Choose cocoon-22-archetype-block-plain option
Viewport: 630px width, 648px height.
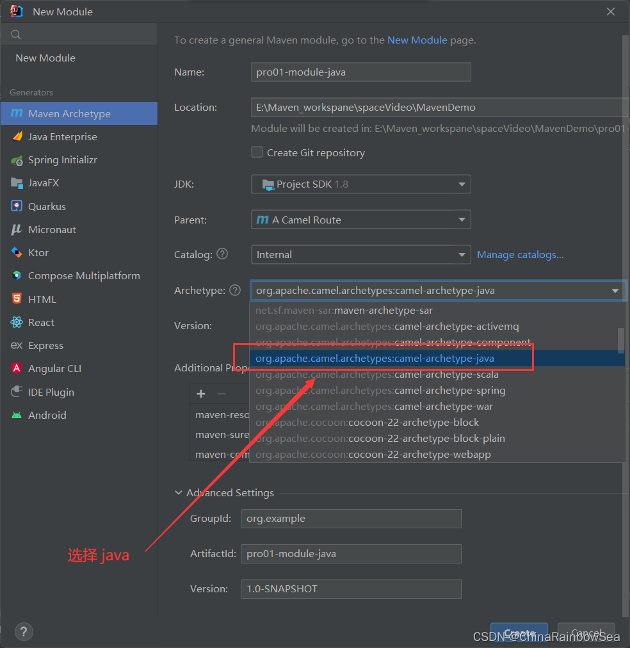(x=437, y=439)
